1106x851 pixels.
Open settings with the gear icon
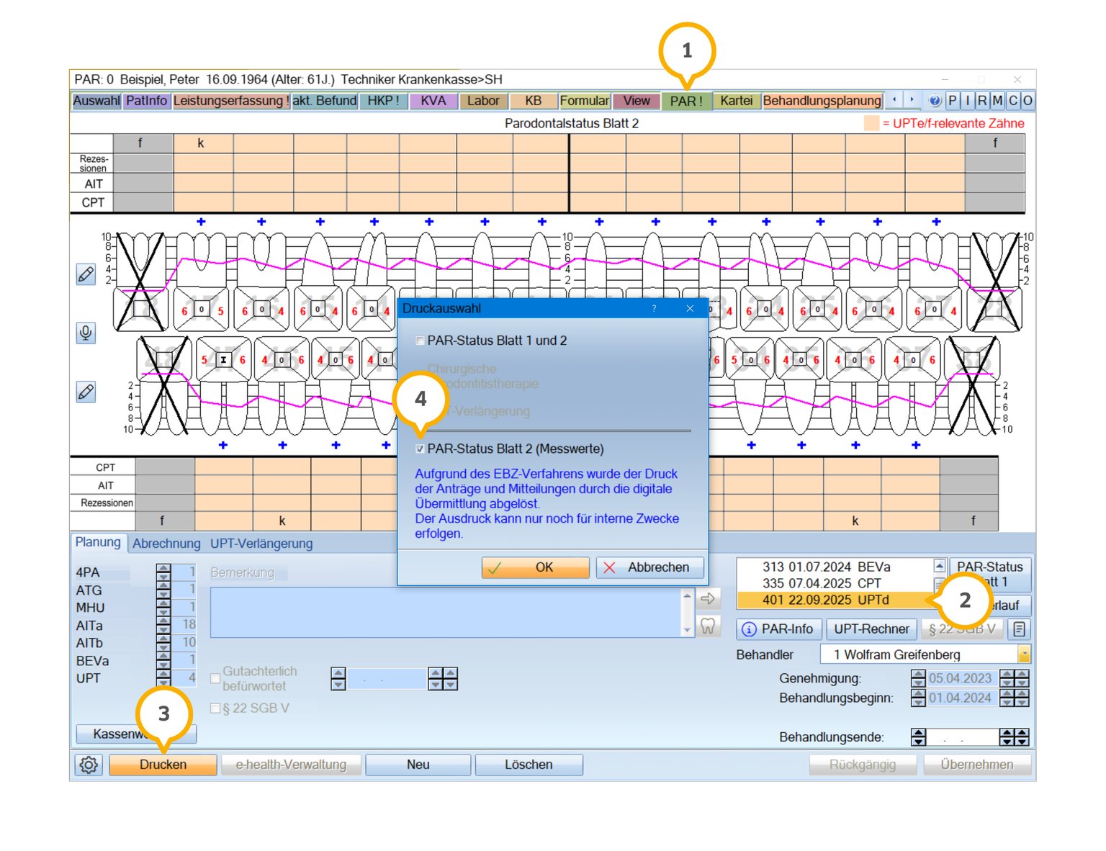(x=89, y=765)
